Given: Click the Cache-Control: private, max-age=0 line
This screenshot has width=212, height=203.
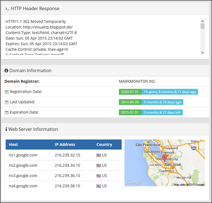Looking at the screenshot, I should [37, 49].
